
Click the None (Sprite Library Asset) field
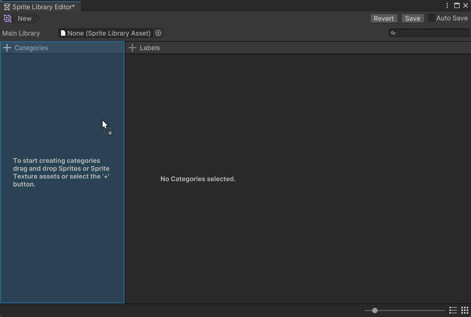(107, 33)
